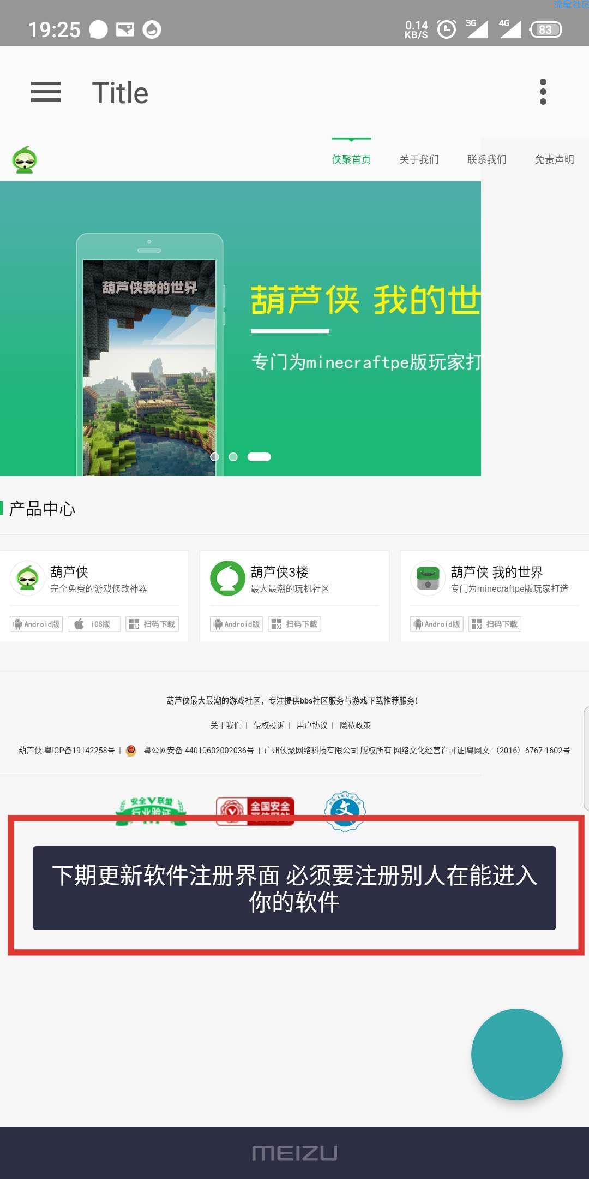Click the 葫芦侠 我的世界 product title
Screen dimensions: 589x1179
[497, 572]
